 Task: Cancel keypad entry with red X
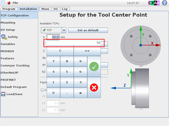94,88
